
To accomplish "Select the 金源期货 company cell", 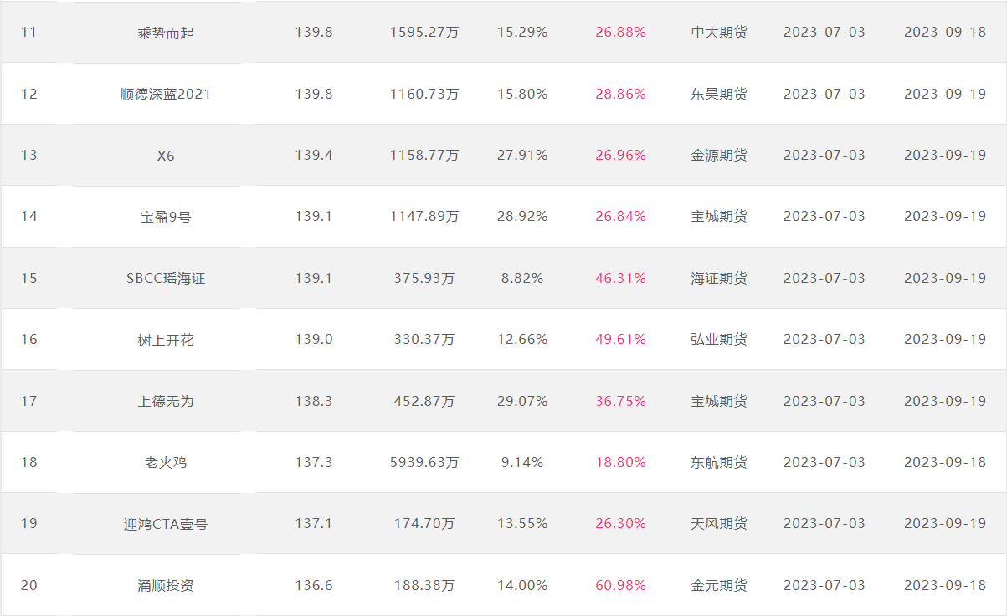I will [x=719, y=155].
